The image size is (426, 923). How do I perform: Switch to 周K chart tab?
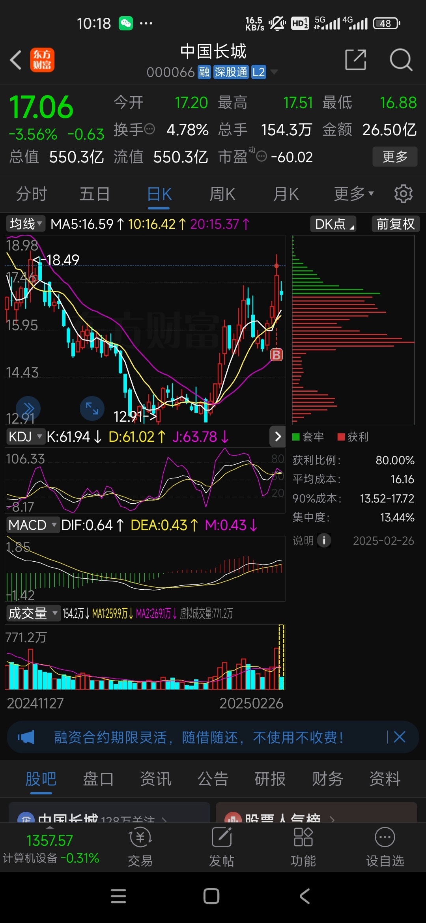coord(222,194)
